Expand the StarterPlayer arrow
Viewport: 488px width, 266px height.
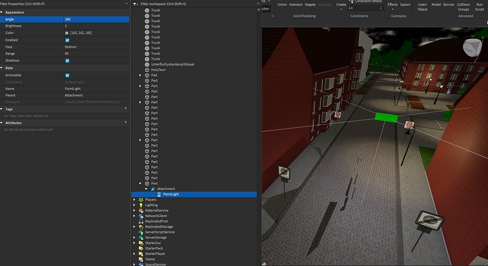(135, 253)
